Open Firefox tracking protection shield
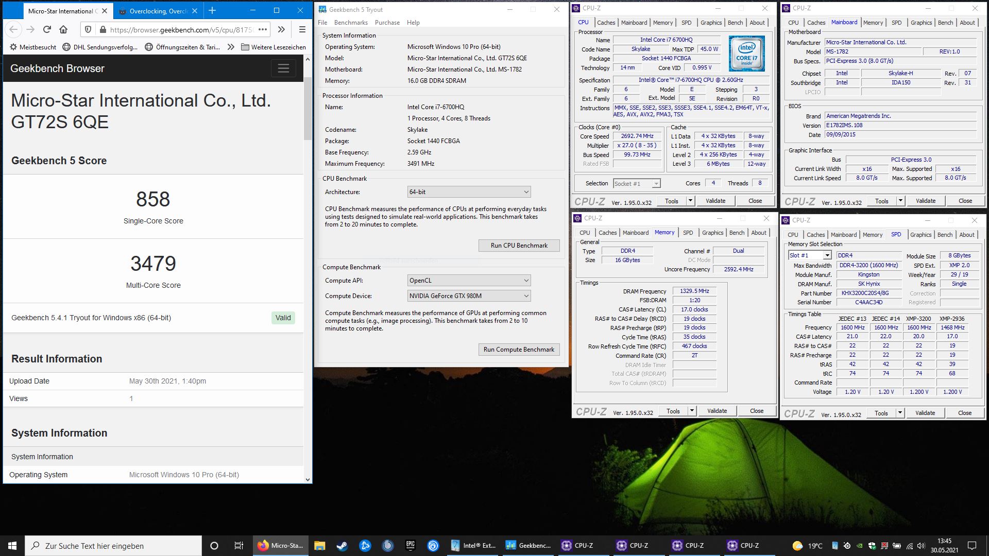 (x=88, y=29)
